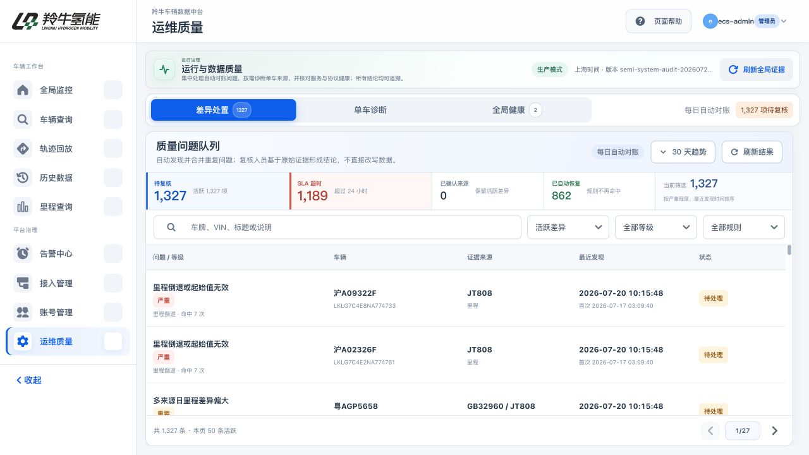This screenshot has height=455, width=809.
Task: Click the 车牌、VIN search input field
Action: point(338,227)
